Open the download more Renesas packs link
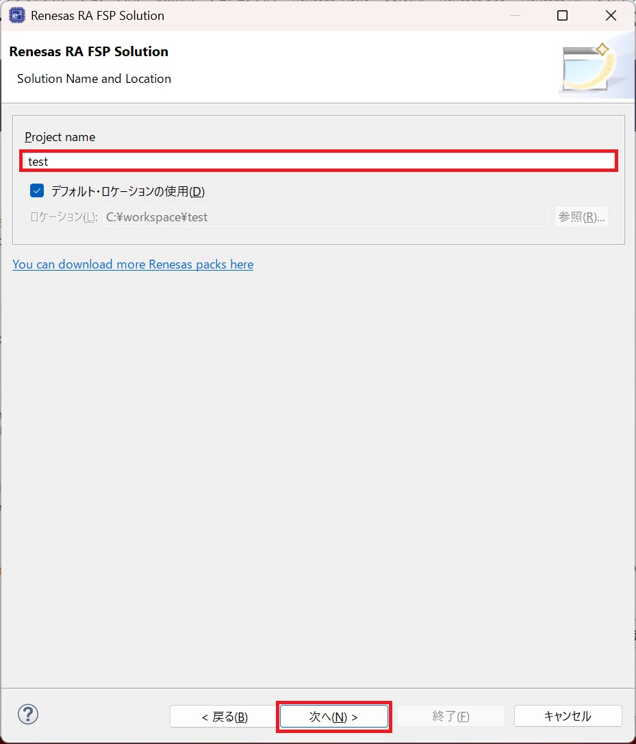 (x=133, y=264)
